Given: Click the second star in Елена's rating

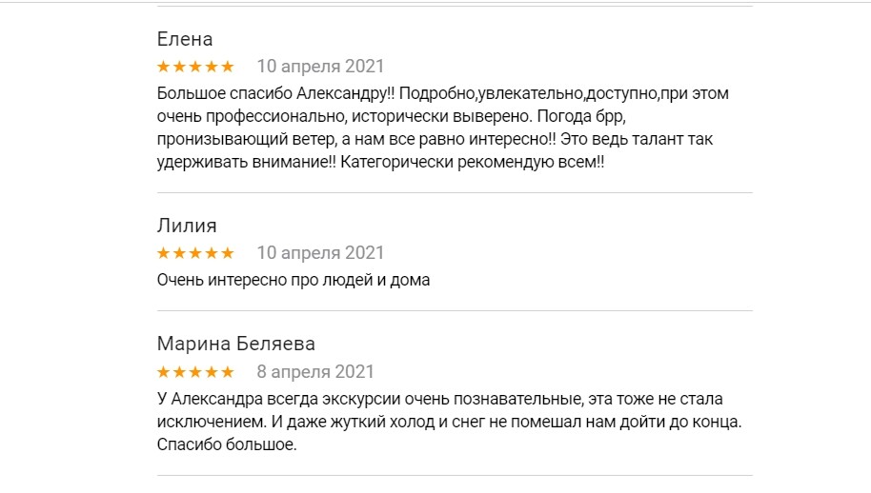Looking at the screenshot, I should pyautogui.click(x=179, y=67).
